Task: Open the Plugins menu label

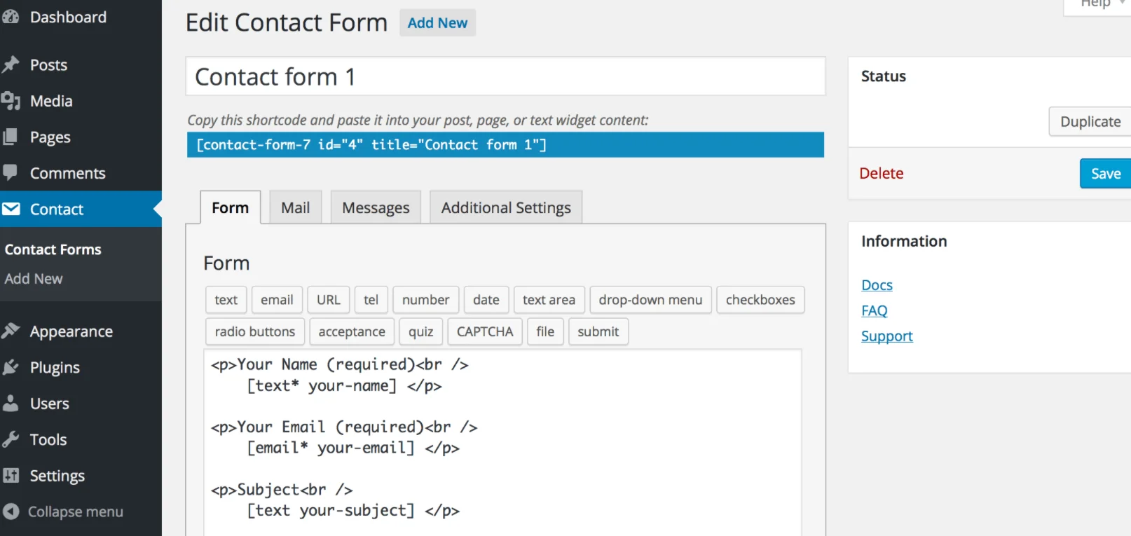Action: click(55, 368)
